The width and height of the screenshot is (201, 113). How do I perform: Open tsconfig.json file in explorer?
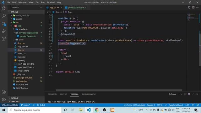(22, 88)
